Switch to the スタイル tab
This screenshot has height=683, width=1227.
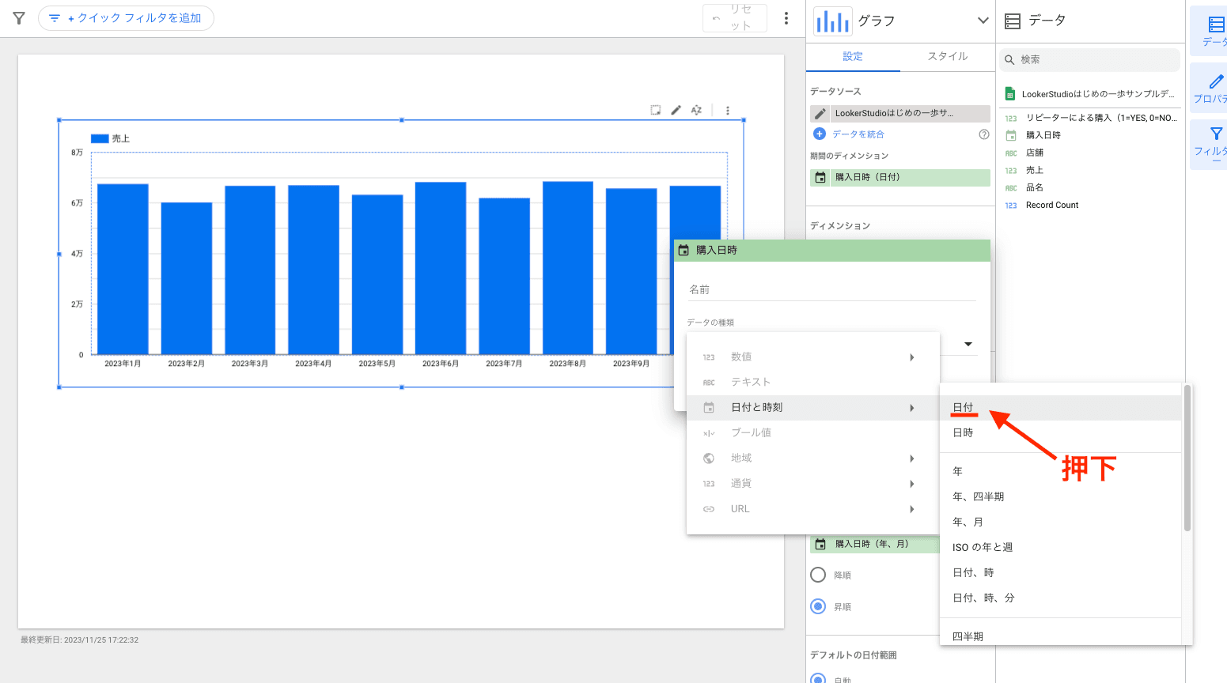(947, 56)
